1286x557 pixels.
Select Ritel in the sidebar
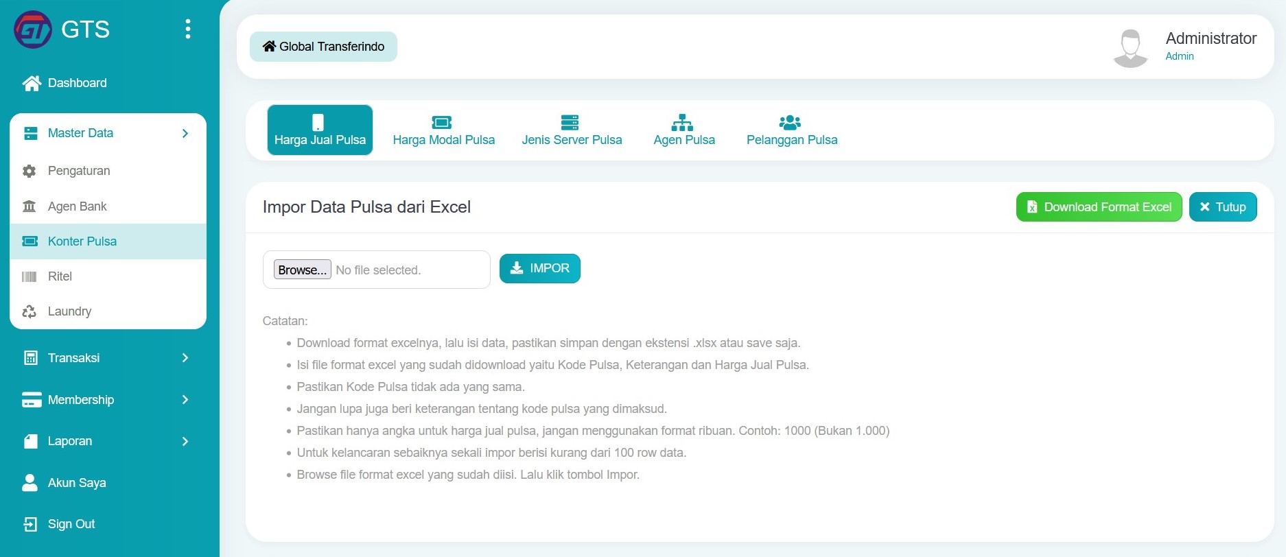[x=108, y=276]
